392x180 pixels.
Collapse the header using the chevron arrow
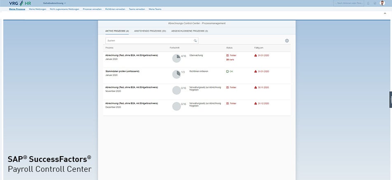385,13
